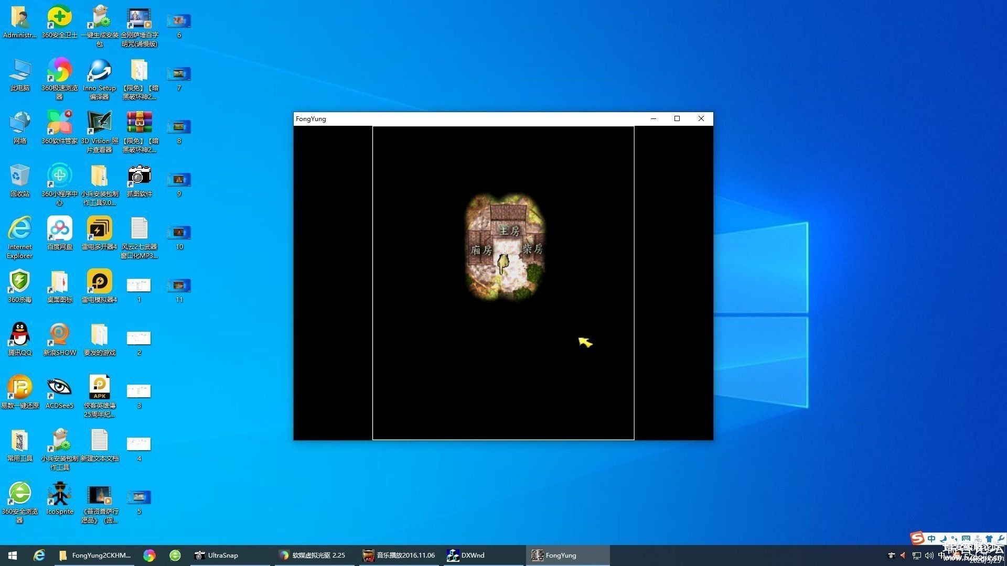Launch 360极速浏览器 desktop icon

tap(59, 79)
